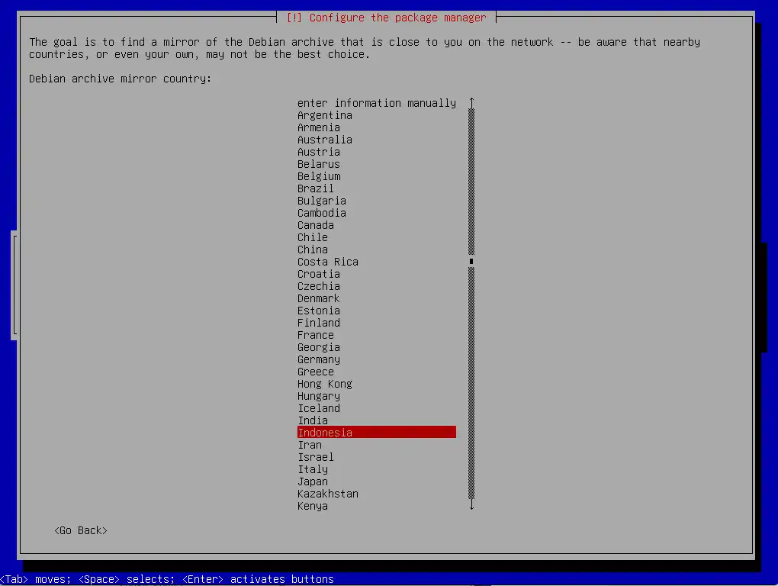Viewport: 778px width, 586px height.
Task: Click the scrollbar up arrow
Action: [x=471, y=103]
